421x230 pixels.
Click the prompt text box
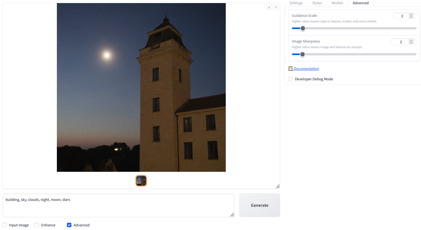(118, 205)
